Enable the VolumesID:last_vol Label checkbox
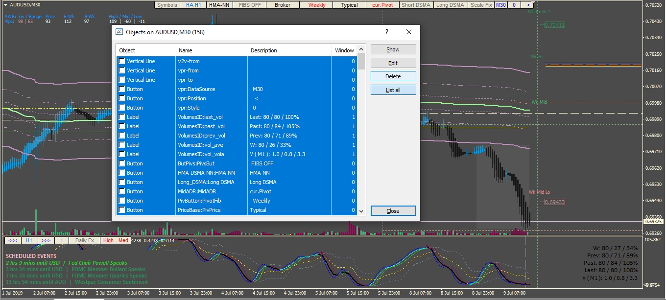 click(121, 117)
